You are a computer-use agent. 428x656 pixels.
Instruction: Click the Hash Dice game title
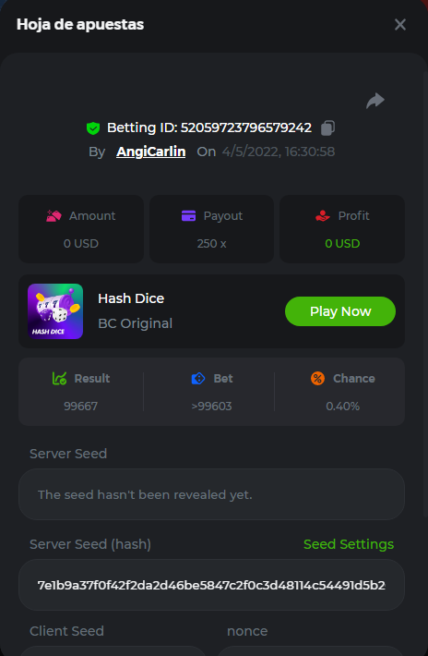(131, 298)
